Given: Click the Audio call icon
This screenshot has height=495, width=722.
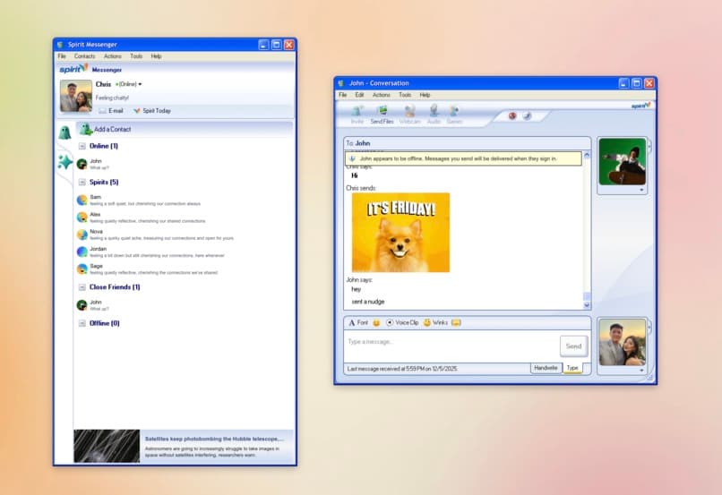Looking at the screenshot, I should pyautogui.click(x=434, y=114).
